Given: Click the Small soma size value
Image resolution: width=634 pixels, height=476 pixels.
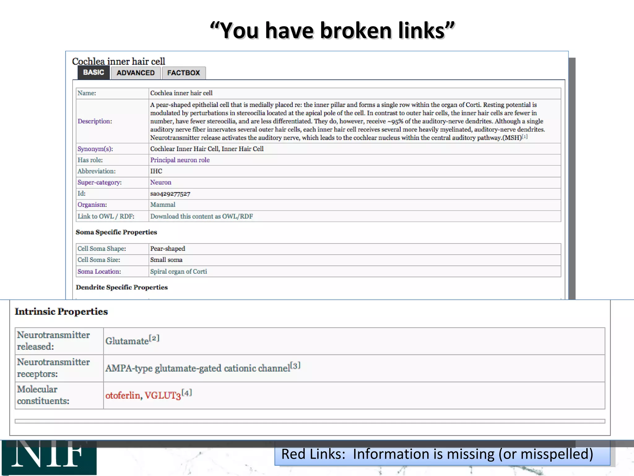Looking at the screenshot, I should 166,260.
